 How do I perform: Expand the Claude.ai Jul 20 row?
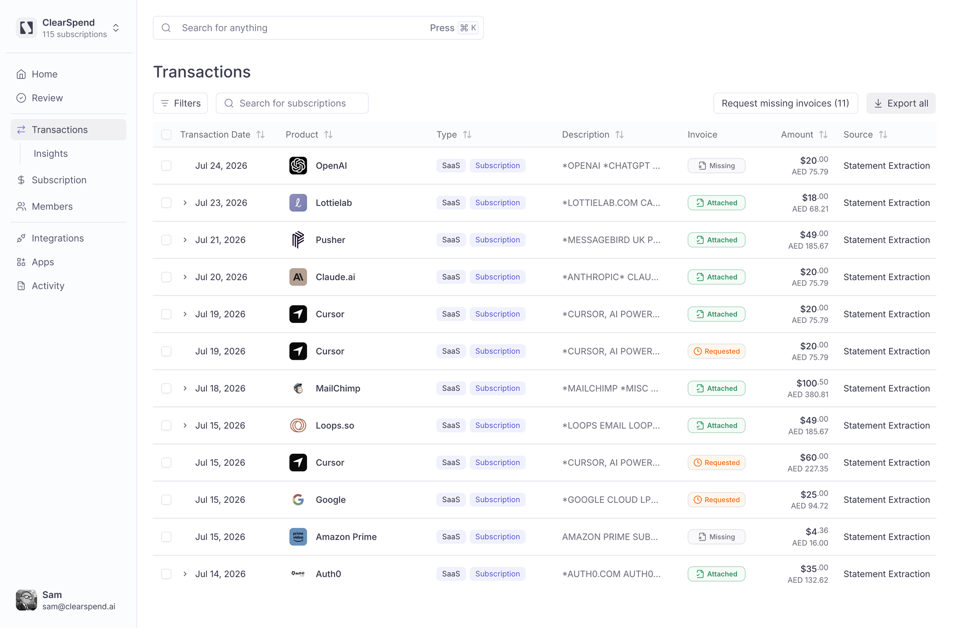(x=185, y=277)
